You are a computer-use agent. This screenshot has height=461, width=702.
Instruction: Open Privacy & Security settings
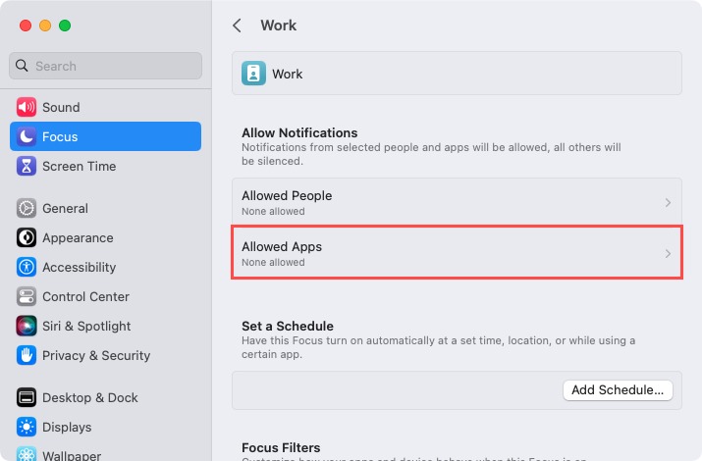pos(105,355)
